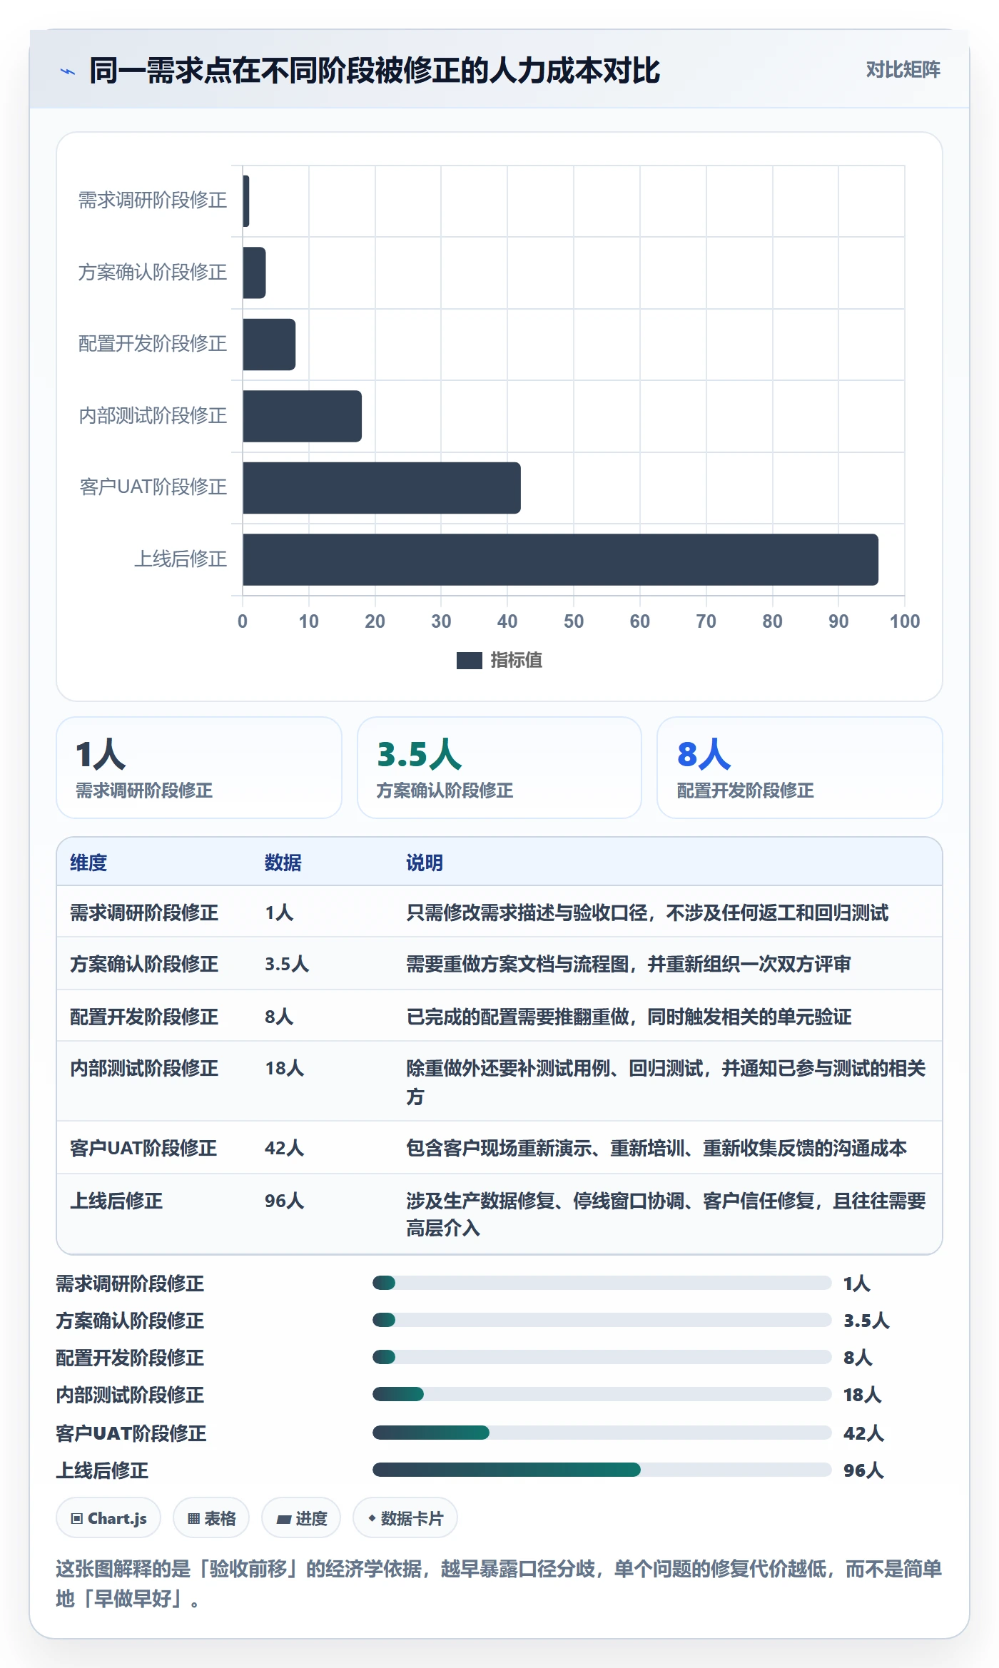The image size is (999, 1668).
Task: Click the 18人 cell in the table
Action: 285,1068
